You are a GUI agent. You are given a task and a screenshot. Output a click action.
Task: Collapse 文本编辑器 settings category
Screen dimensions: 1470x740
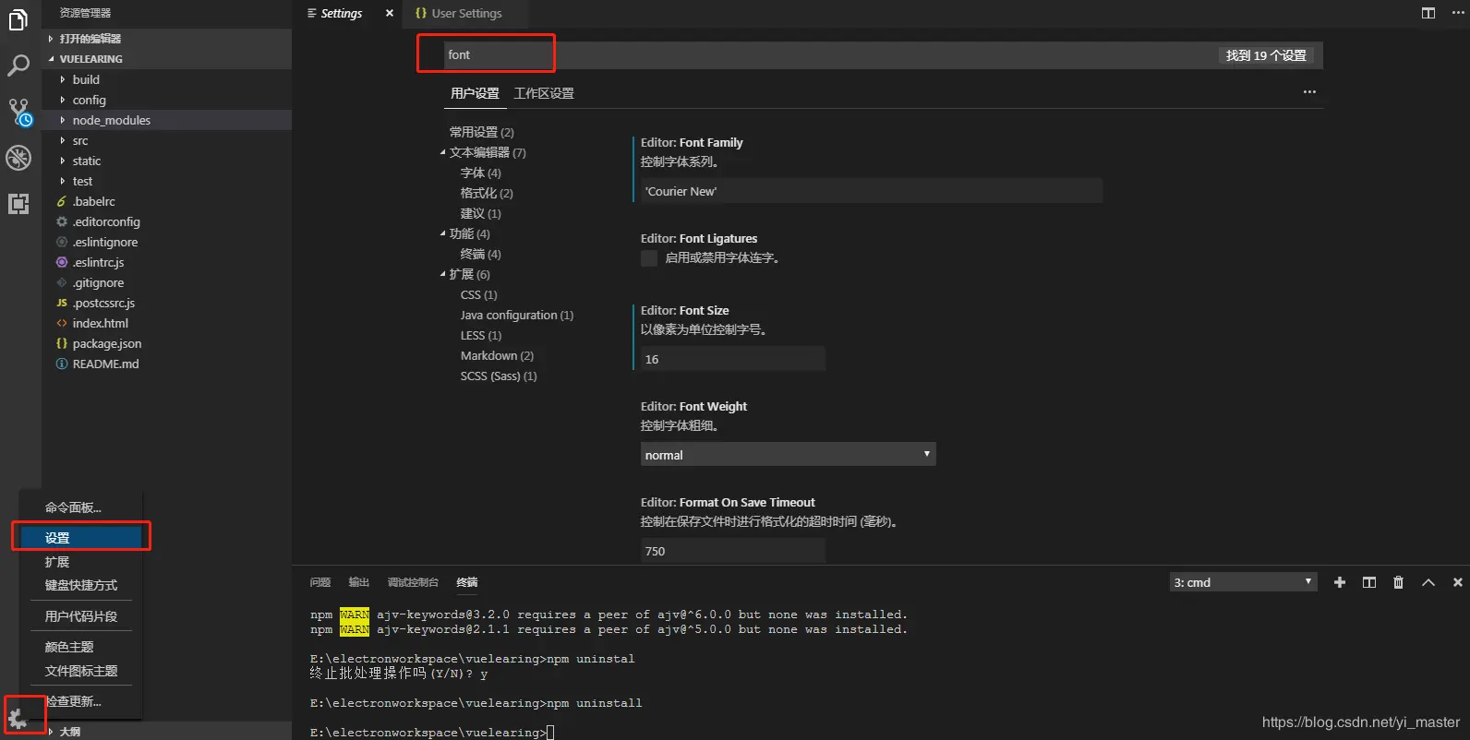[443, 152]
